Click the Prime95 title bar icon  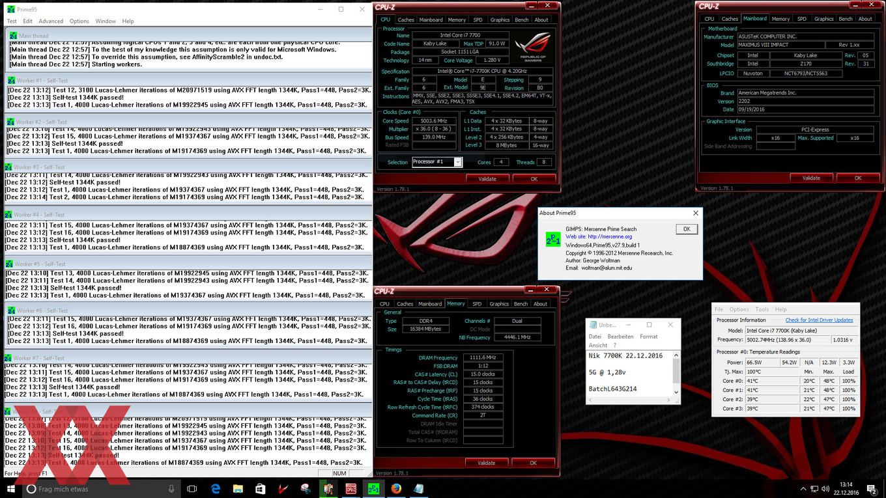11,9
